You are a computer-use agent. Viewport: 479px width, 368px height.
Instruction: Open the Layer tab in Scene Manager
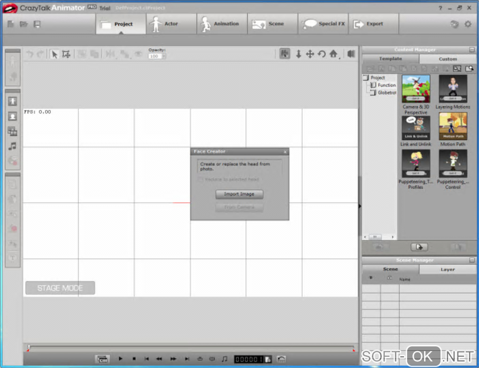click(448, 269)
